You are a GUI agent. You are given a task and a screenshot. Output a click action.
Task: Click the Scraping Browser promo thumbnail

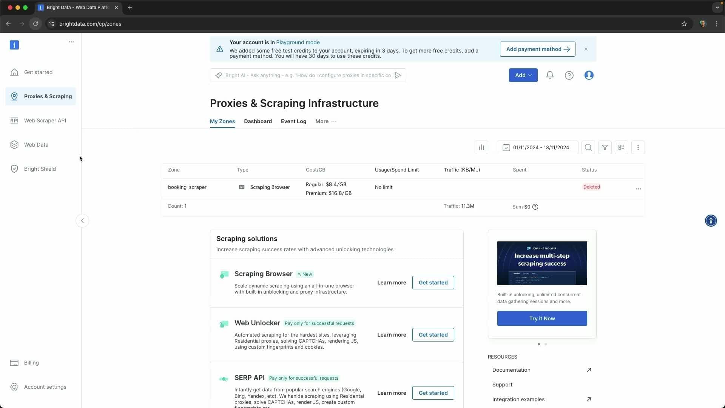click(x=542, y=263)
